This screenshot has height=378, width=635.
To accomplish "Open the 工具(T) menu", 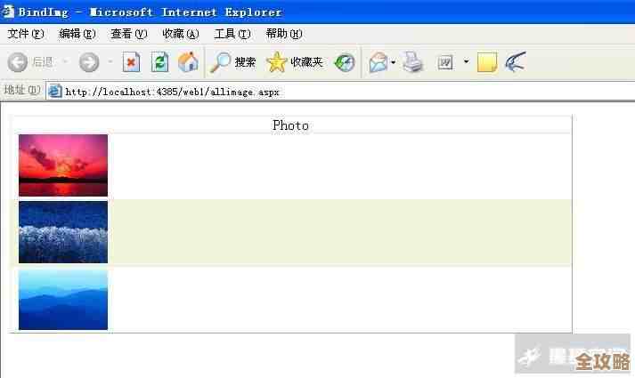I will tap(232, 34).
